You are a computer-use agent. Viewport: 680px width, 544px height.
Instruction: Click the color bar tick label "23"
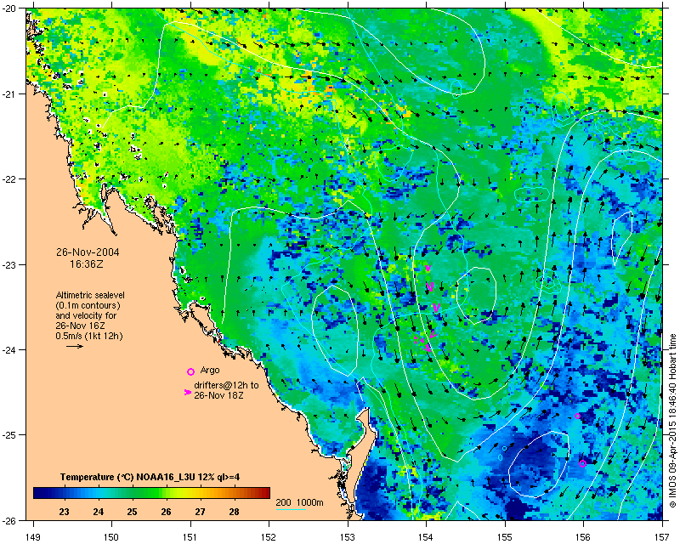[x=64, y=512]
